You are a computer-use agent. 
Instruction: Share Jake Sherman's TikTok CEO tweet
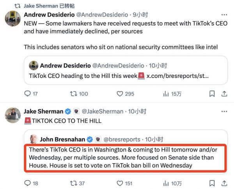(224, 183)
